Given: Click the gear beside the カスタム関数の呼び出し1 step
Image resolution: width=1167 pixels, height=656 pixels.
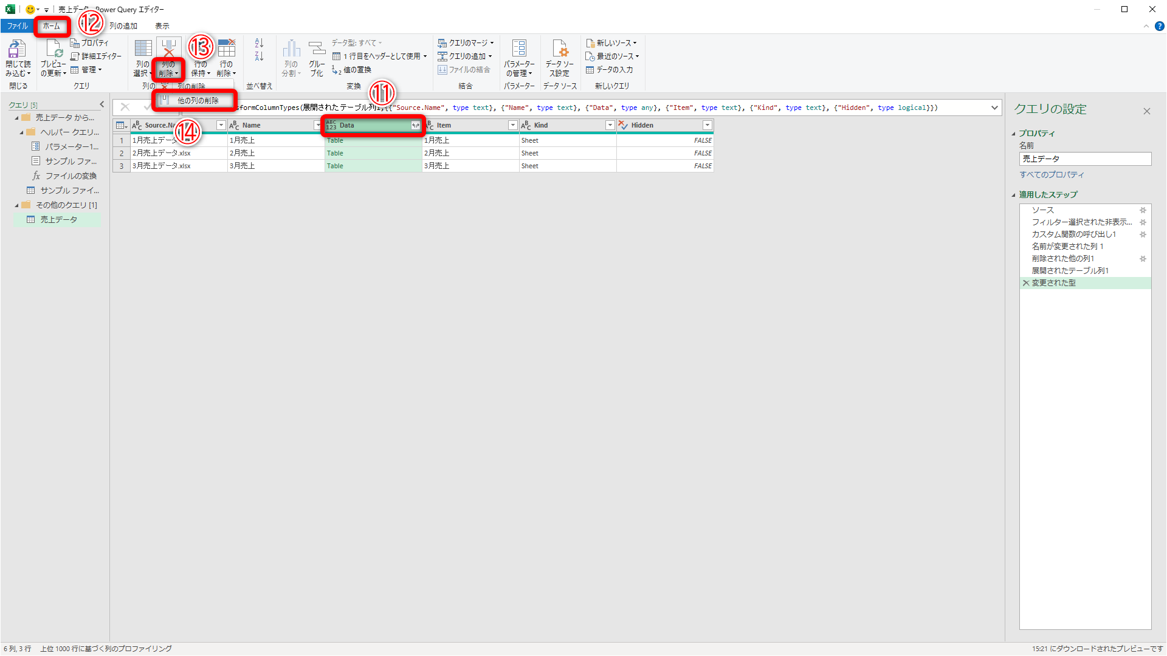Looking at the screenshot, I should coord(1143,234).
